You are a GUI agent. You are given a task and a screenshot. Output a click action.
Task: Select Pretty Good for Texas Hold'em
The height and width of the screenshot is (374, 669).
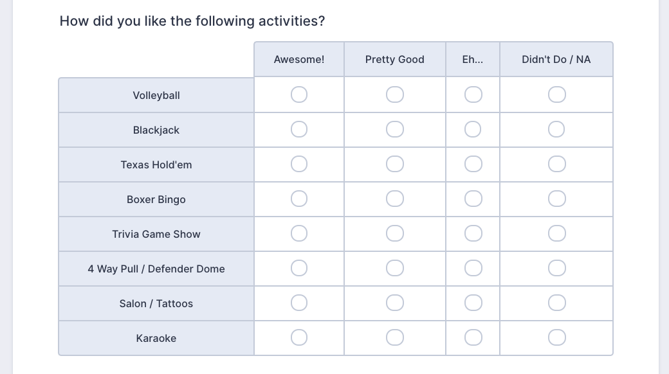click(x=395, y=165)
